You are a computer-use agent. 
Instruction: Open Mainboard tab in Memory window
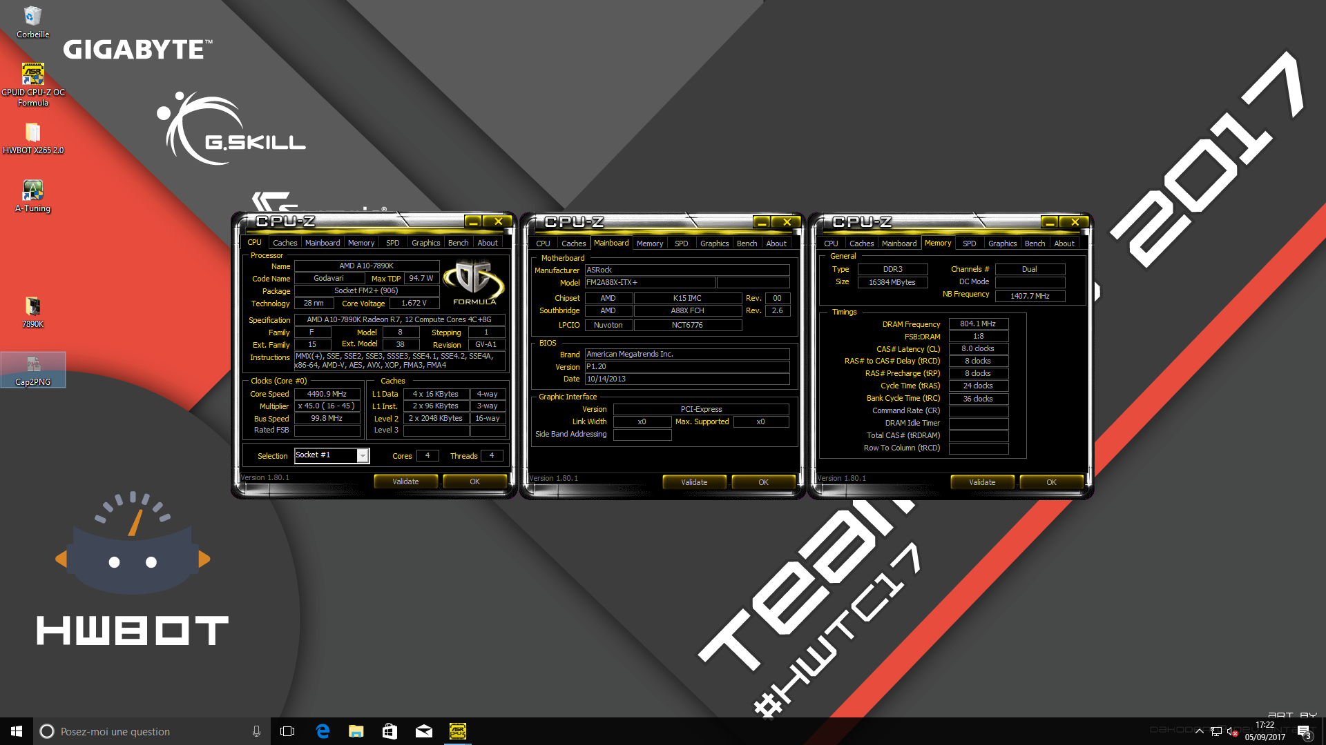[899, 244]
